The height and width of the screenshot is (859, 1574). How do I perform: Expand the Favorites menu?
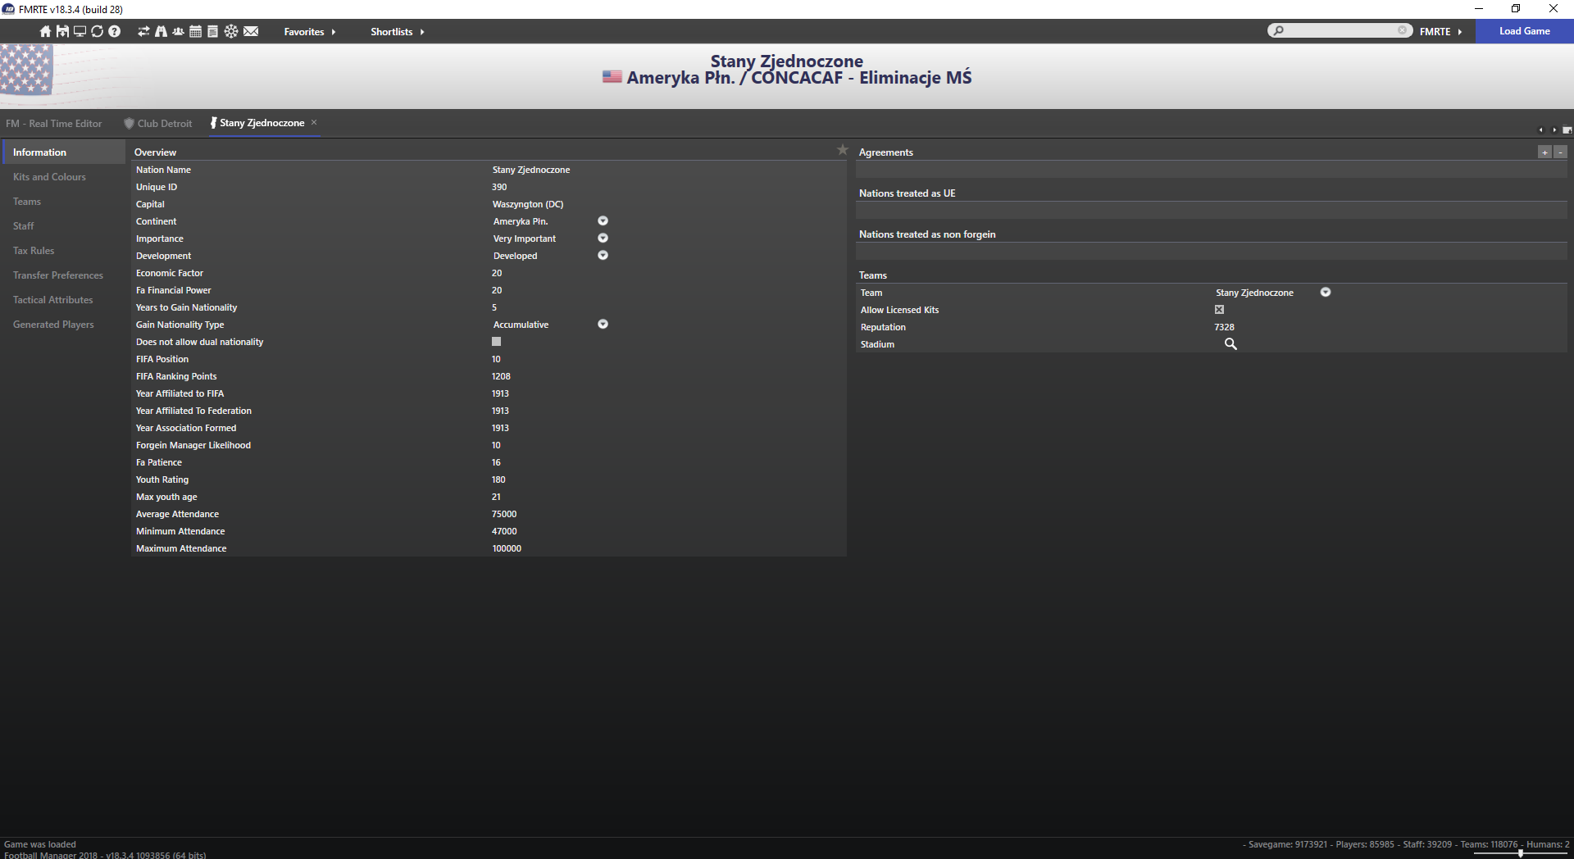pyautogui.click(x=310, y=32)
